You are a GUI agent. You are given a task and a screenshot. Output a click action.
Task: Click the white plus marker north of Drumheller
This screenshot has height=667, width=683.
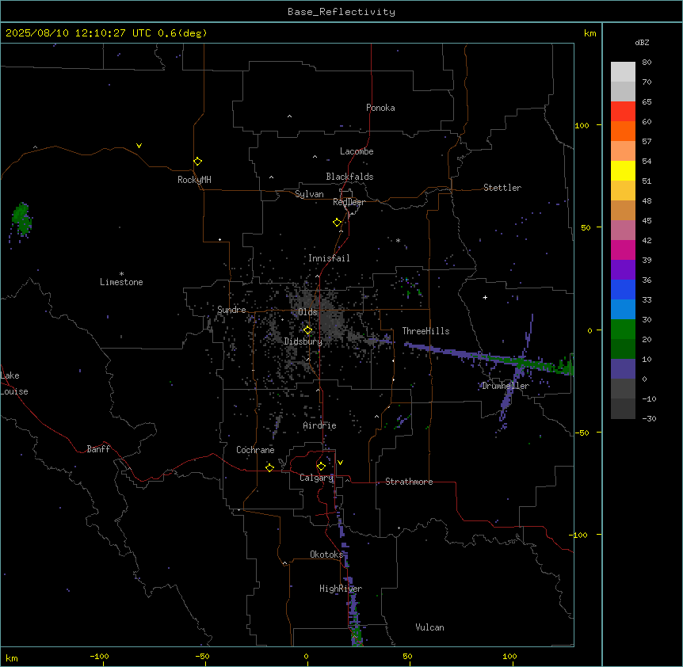coord(485,297)
